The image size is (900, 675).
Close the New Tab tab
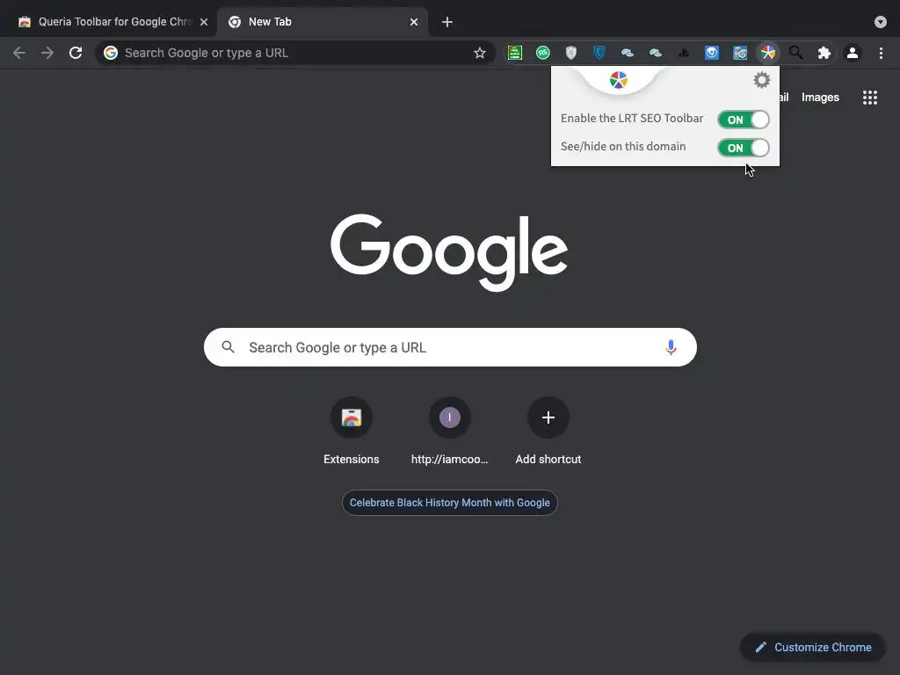click(414, 22)
